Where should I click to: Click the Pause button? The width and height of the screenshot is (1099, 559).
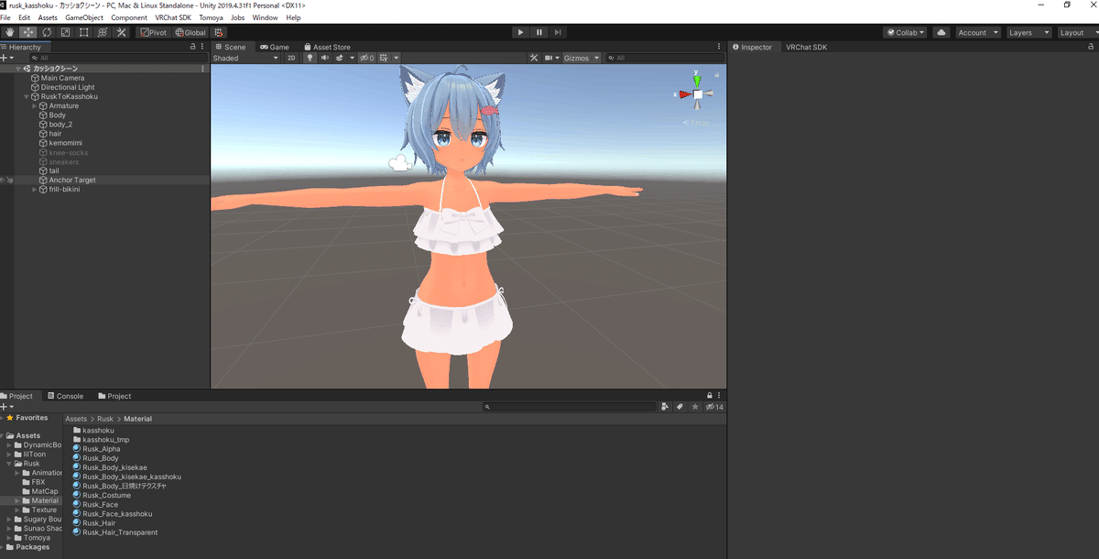coord(539,32)
